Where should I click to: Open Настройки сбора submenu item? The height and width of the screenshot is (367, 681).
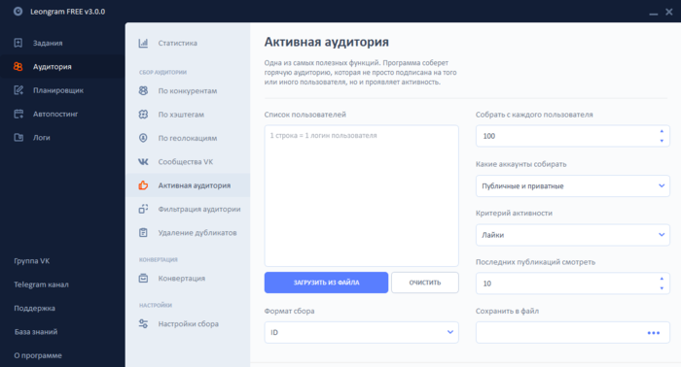click(188, 323)
